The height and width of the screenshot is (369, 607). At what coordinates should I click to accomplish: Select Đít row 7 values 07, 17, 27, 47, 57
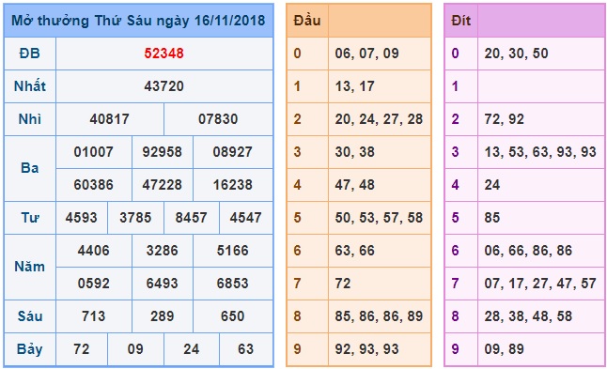coord(540,284)
